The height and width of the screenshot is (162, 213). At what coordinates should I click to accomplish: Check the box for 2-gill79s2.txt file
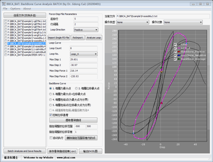[x=6, y=24]
